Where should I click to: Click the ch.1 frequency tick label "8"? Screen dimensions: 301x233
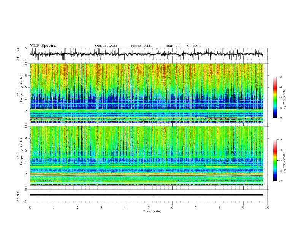[x=27, y=75]
